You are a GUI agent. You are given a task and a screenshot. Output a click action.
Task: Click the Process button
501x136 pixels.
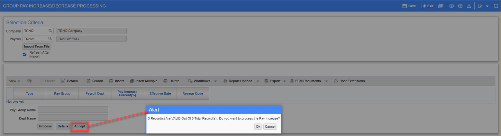coord(45,126)
